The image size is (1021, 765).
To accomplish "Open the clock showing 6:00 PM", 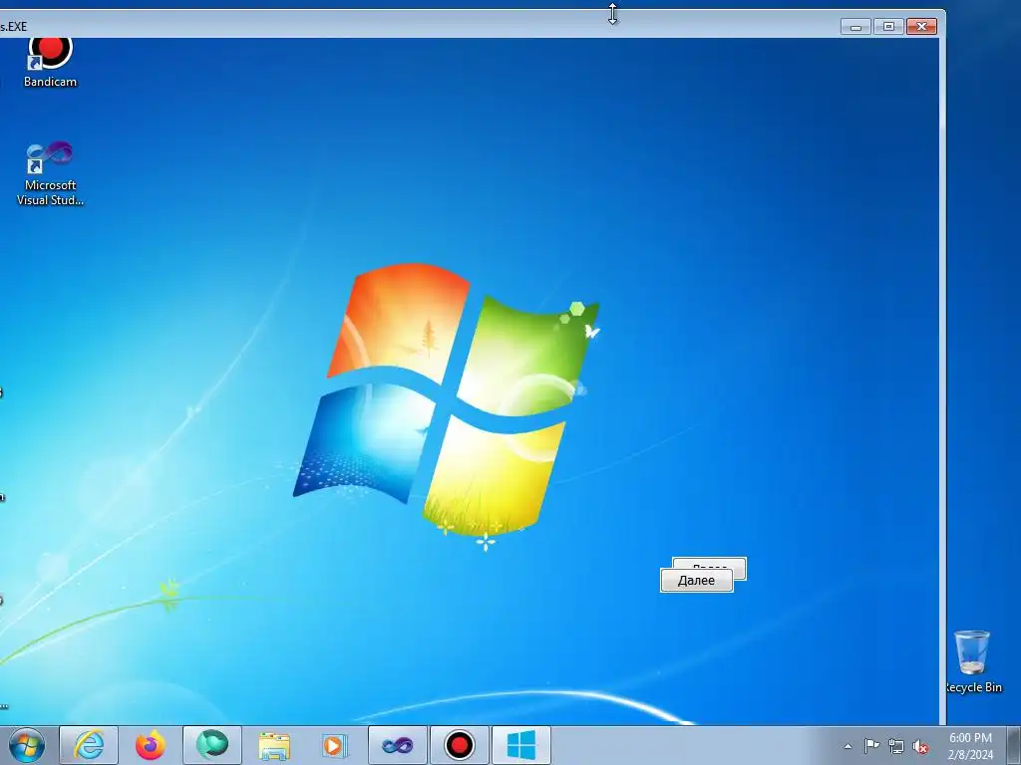I will tap(970, 746).
